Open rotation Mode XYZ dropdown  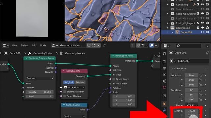[x=192, y=106]
